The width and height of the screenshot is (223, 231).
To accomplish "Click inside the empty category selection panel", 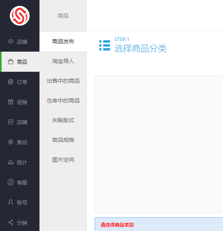I will 159,144.
